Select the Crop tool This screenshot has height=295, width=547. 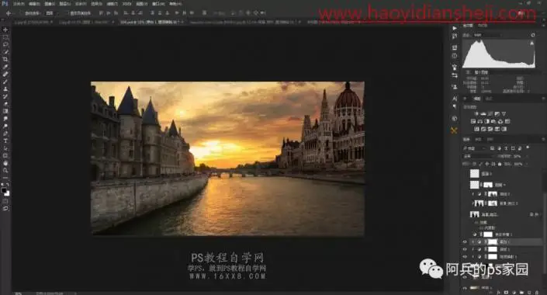click(x=5, y=59)
